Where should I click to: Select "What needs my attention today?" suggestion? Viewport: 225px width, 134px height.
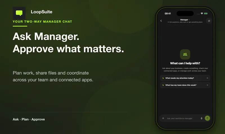point(185,78)
